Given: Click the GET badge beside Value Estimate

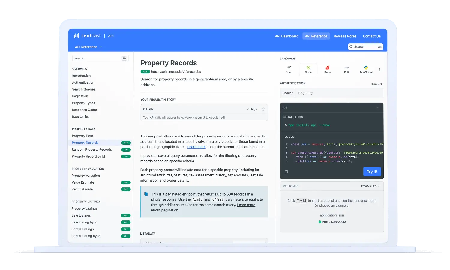Looking at the screenshot, I should (x=126, y=183).
